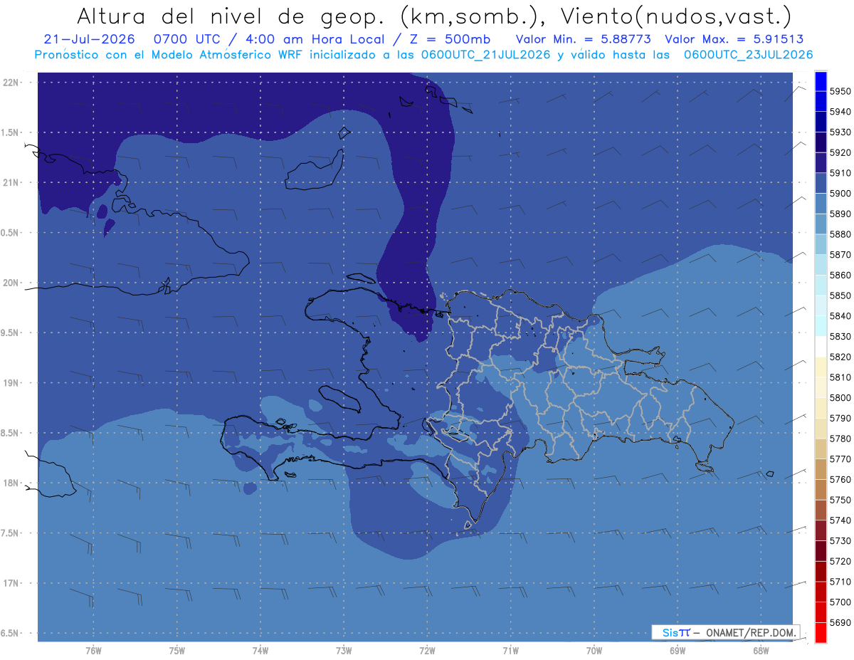Click 'Valor Max. = 5.91513' text
This screenshot has height=660, width=854.
[734, 40]
